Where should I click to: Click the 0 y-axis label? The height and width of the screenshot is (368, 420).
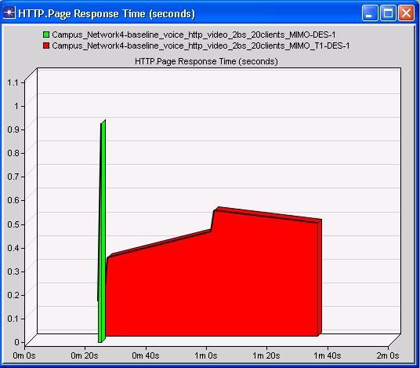16,342
